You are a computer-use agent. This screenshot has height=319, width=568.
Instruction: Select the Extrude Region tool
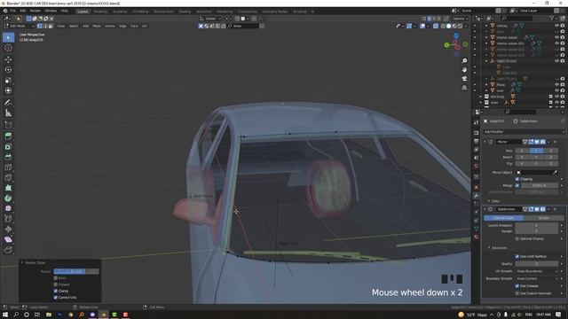[x=8, y=136]
